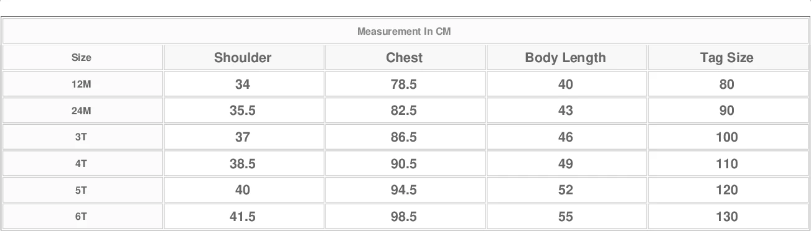Screen dimensions: 811x231
Task: Select the Chest column header
Action: (x=404, y=58)
